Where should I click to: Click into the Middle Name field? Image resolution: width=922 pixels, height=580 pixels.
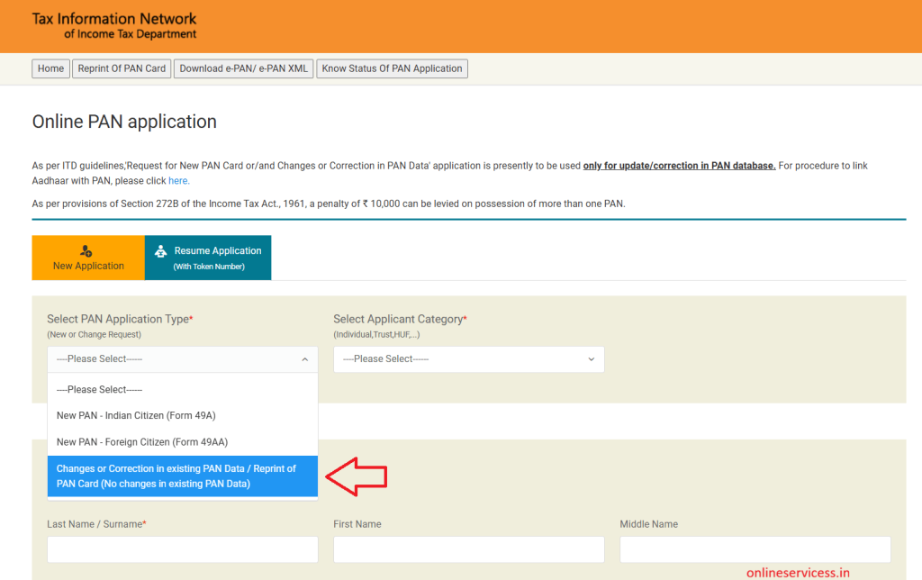(755, 549)
